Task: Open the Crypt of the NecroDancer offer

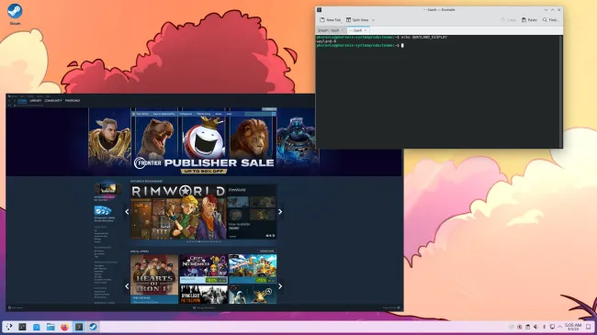Action: tap(204, 269)
